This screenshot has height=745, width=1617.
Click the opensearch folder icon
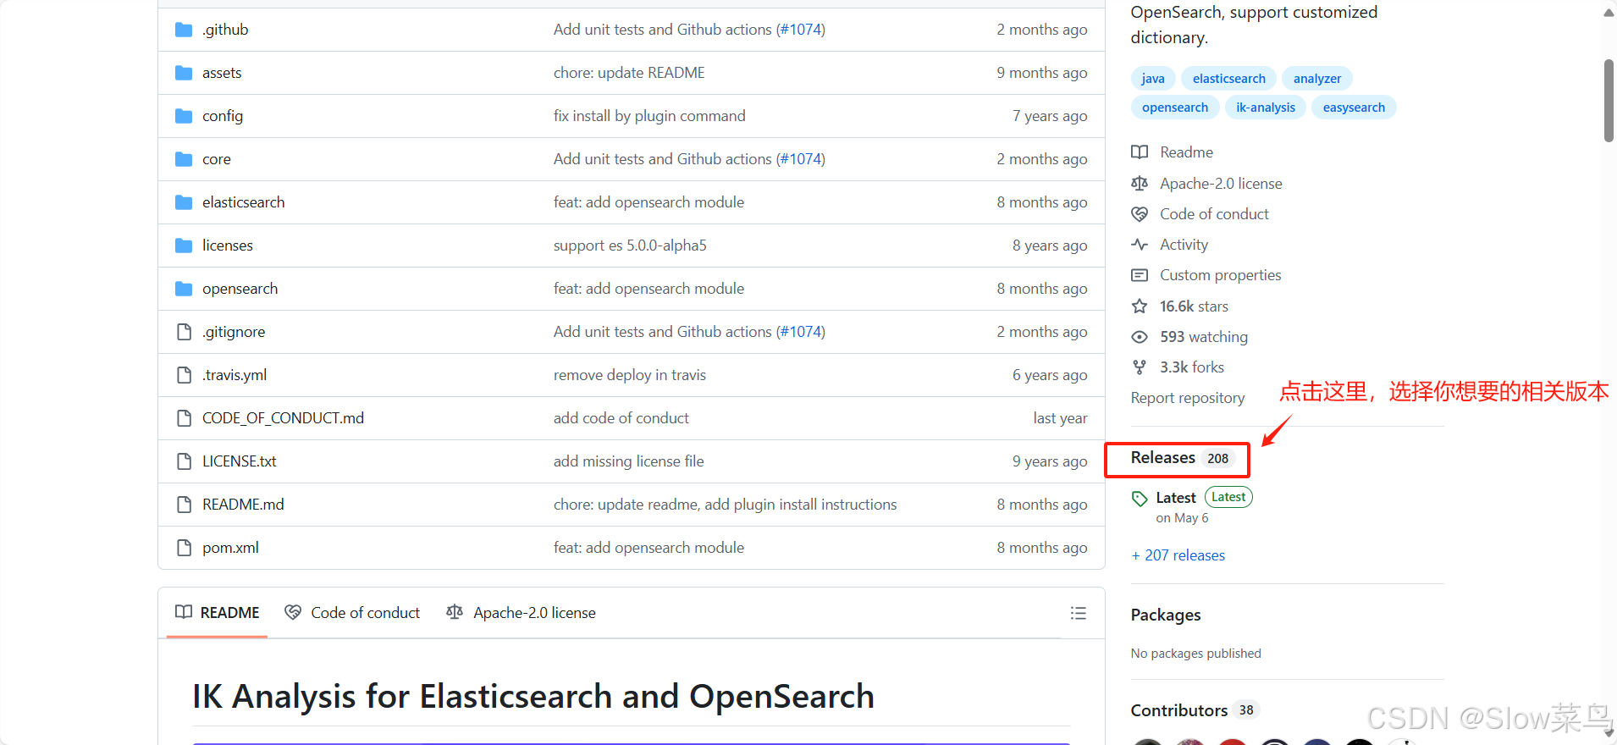point(184,289)
